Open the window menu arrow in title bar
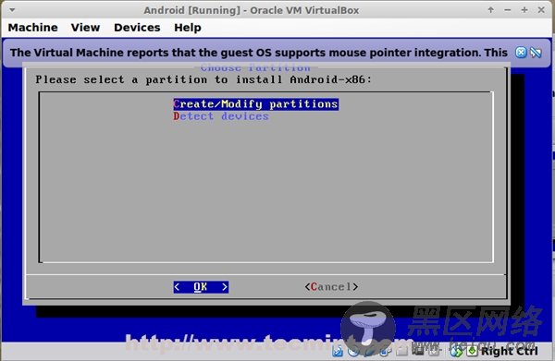The image size is (555, 361). pos(12,10)
